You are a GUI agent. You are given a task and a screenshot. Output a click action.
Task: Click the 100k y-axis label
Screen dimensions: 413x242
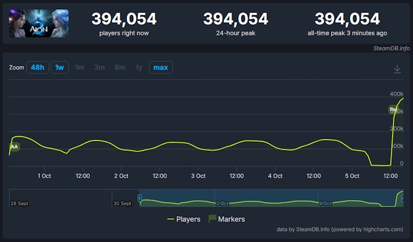point(396,146)
